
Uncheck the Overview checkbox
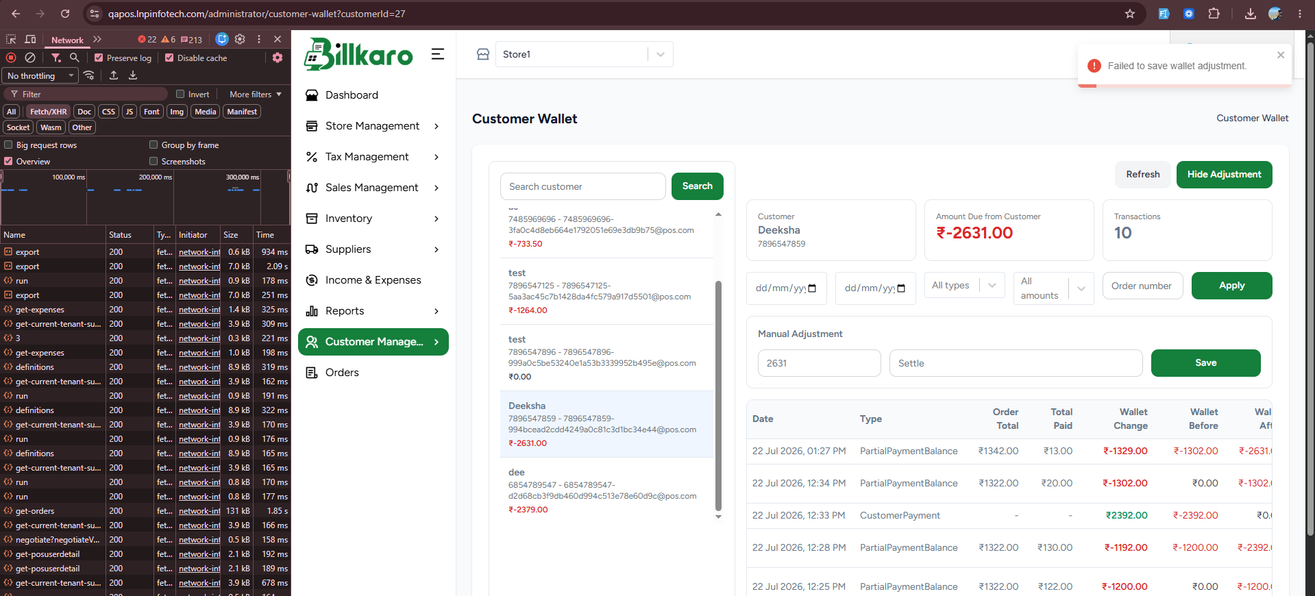(9, 161)
